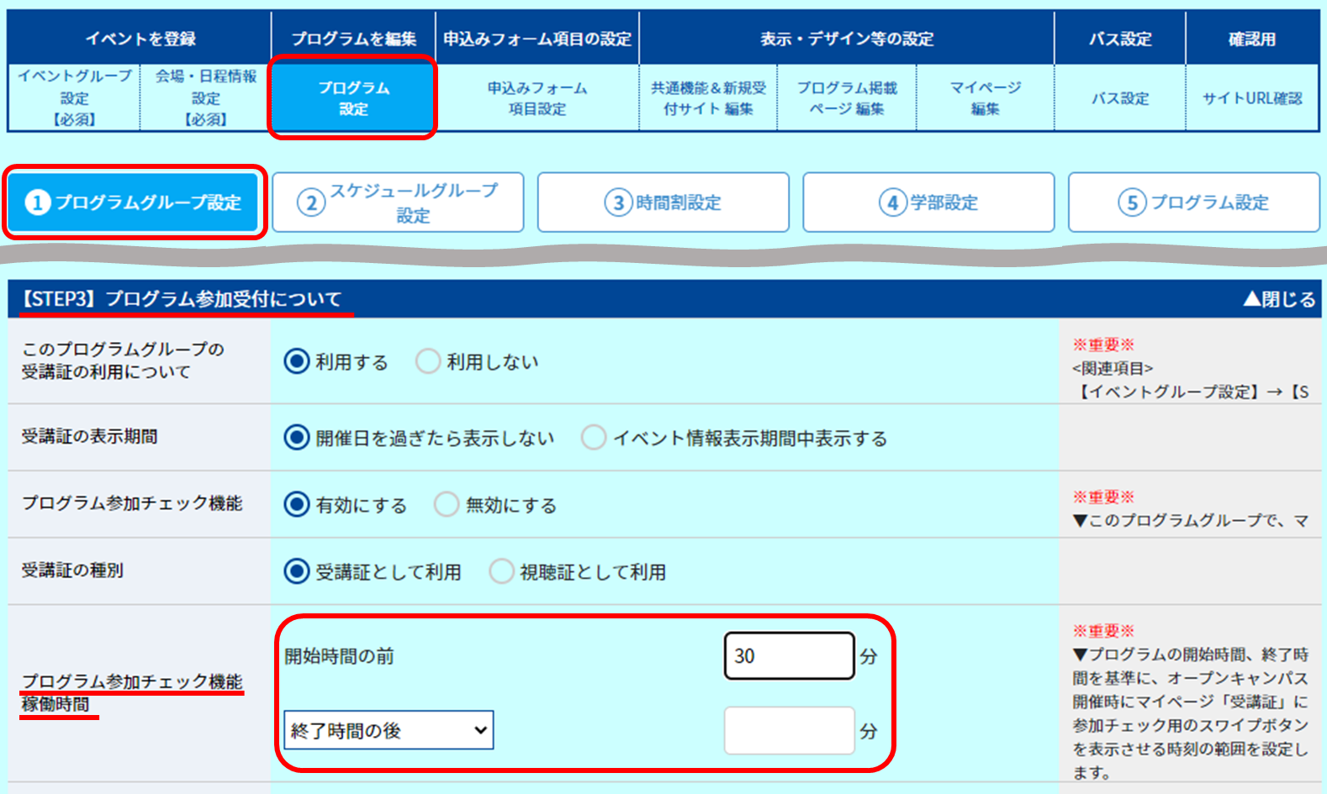1327x794 pixels.
Task: Open the バス設定 tab
Action: 1120,97
